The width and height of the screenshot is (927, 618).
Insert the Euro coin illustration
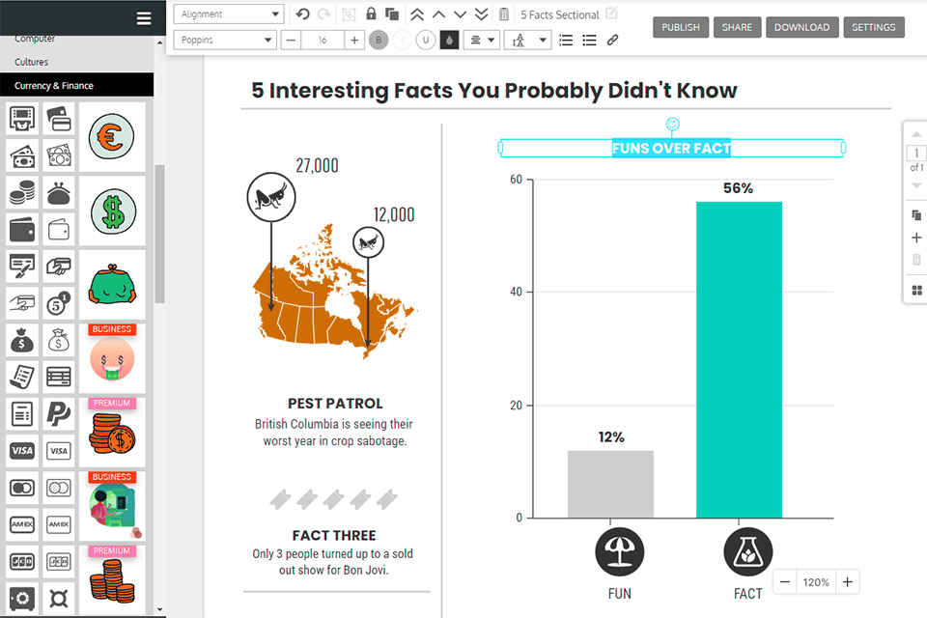point(112,136)
